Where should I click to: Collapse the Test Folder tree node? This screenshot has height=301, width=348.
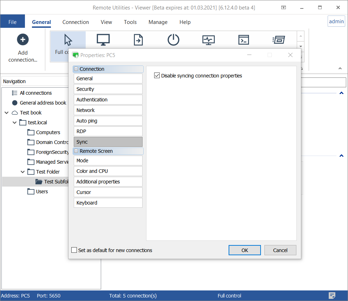click(x=22, y=172)
